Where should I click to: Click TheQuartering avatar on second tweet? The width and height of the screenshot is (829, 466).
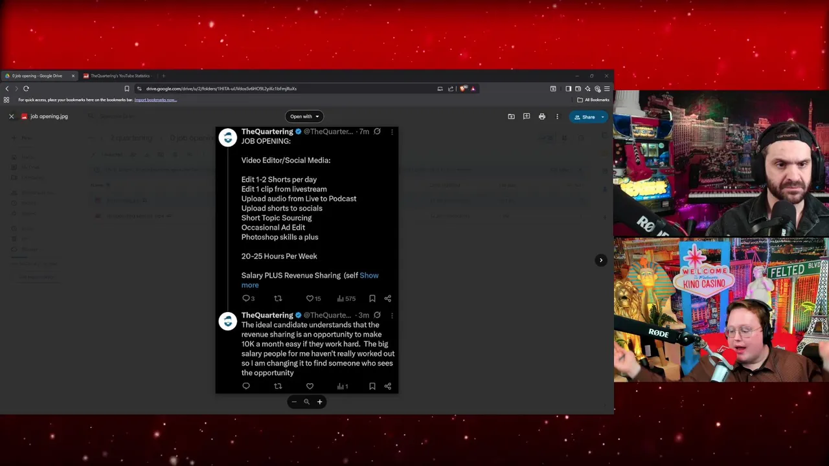tap(228, 321)
